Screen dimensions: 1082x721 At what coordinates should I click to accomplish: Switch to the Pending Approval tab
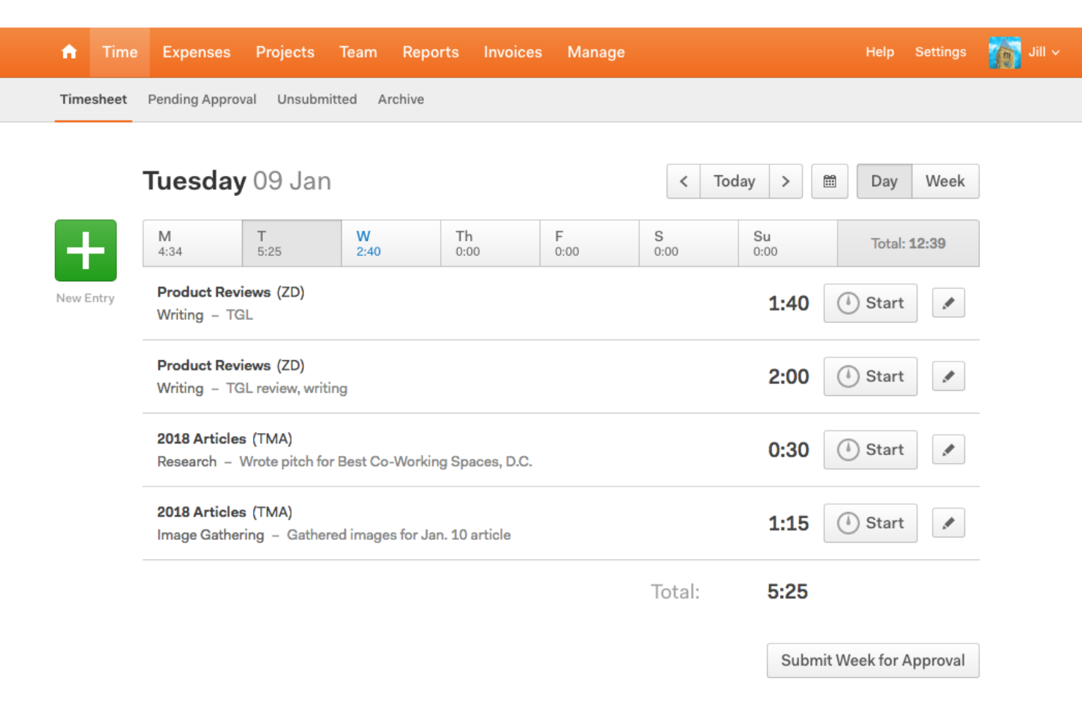pyautogui.click(x=202, y=99)
